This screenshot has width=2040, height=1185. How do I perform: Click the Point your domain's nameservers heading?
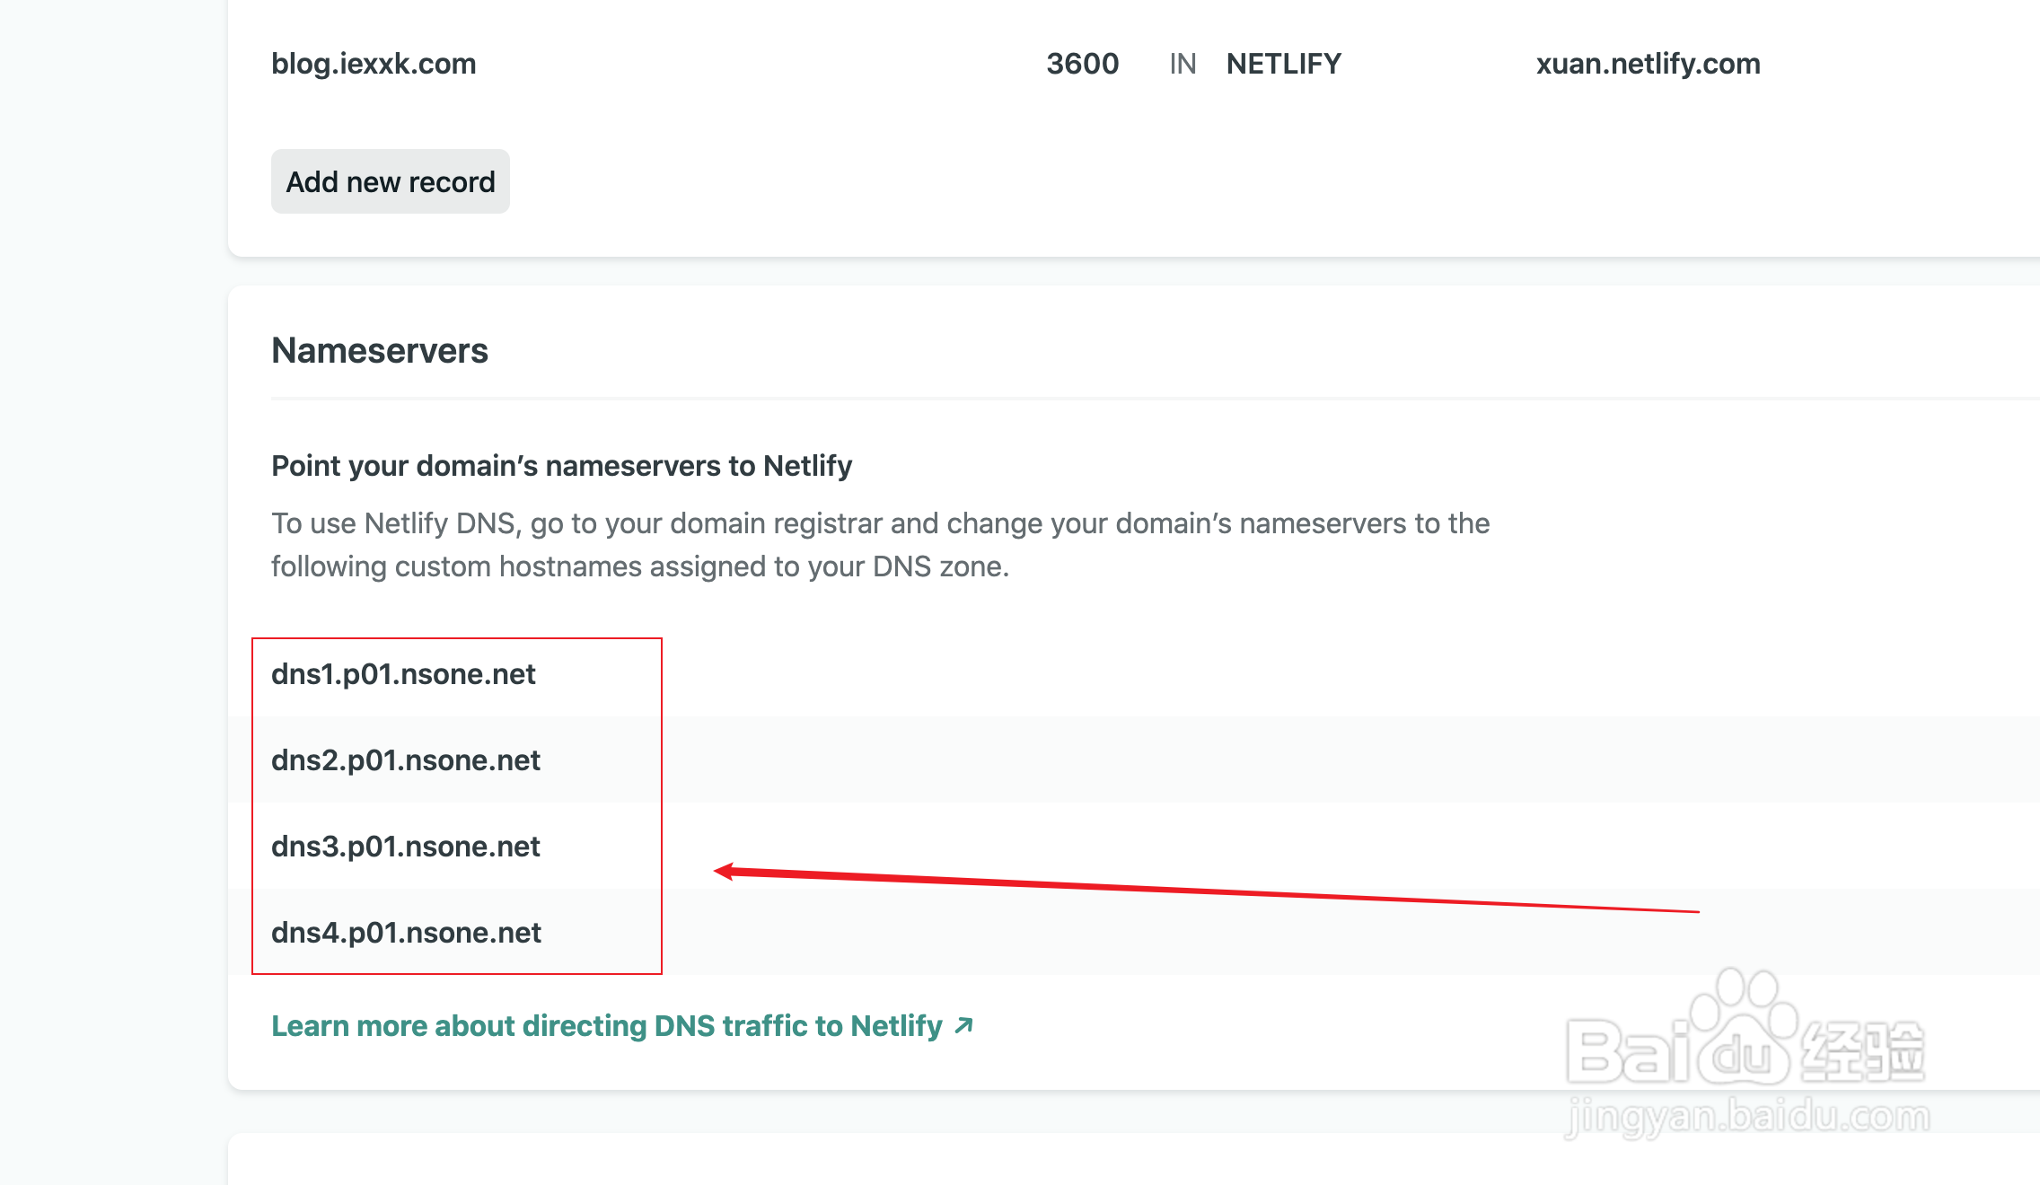[x=561, y=466]
